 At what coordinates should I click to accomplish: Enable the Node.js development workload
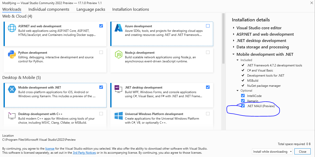click(208, 52)
